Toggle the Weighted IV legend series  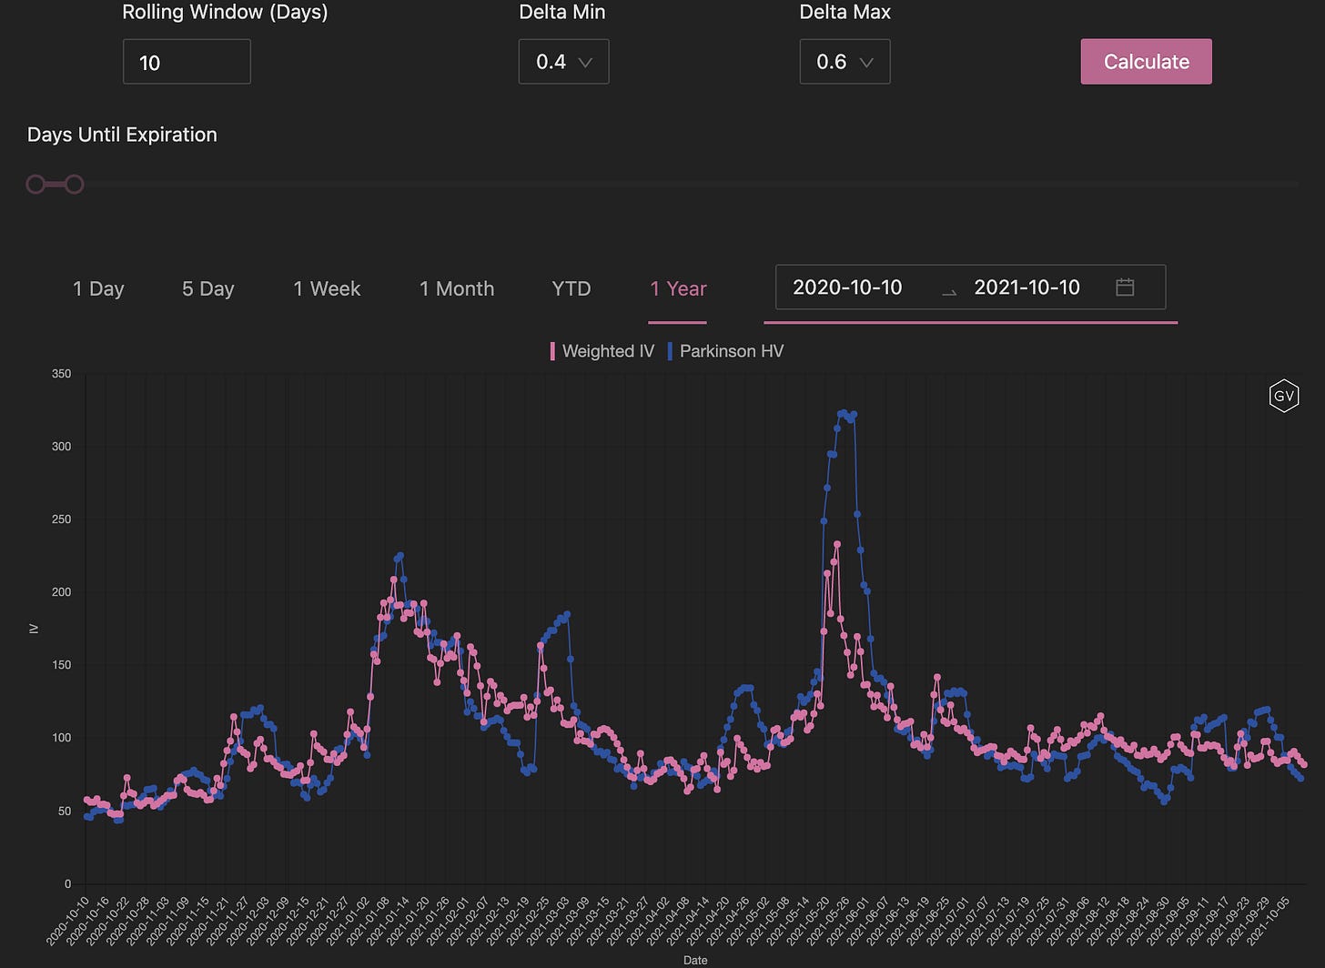click(602, 351)
